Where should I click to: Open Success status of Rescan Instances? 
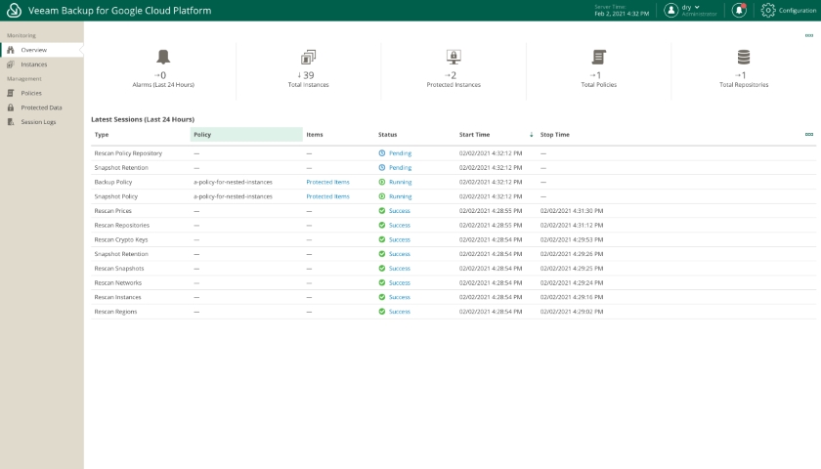point(400,297)
